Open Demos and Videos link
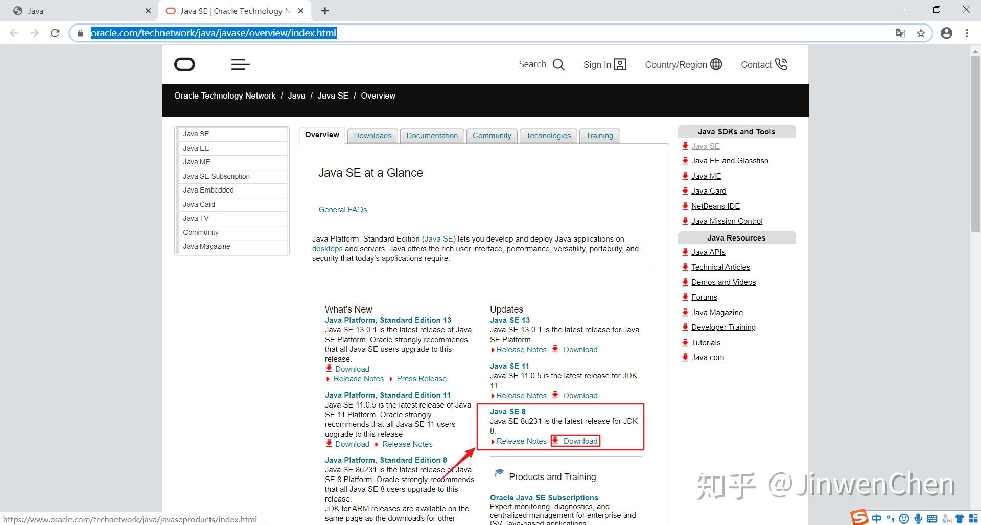This screenshot has width=981, height=525. click(x=723, y=282)
